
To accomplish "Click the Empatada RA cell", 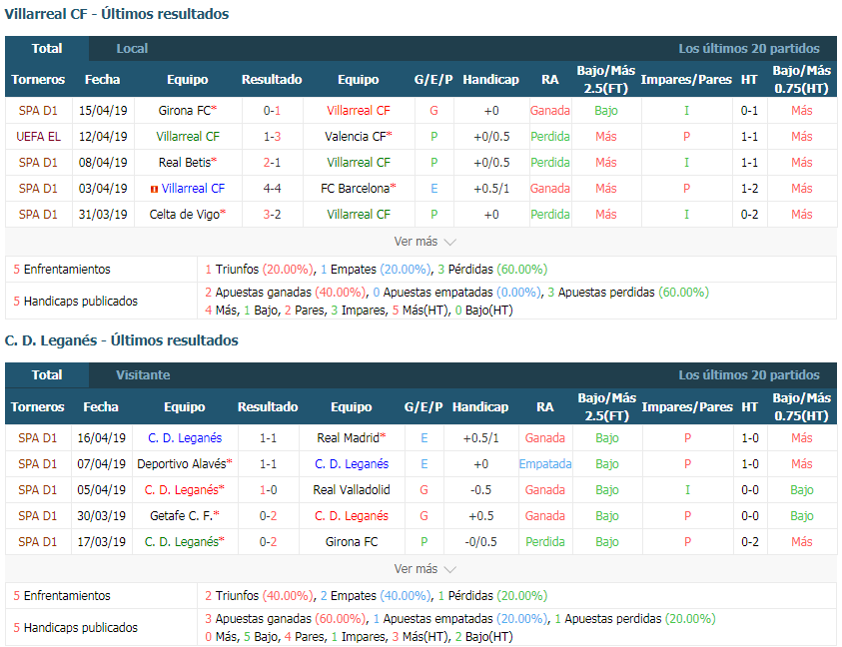I will pyautogui.click(x=545, y=464).
